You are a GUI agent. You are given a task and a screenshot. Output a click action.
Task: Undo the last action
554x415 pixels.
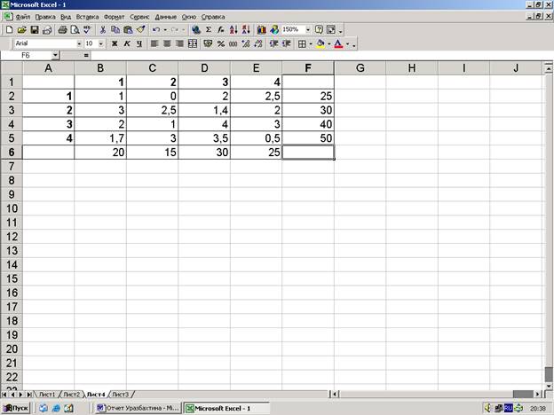click(x=156, y=30)
